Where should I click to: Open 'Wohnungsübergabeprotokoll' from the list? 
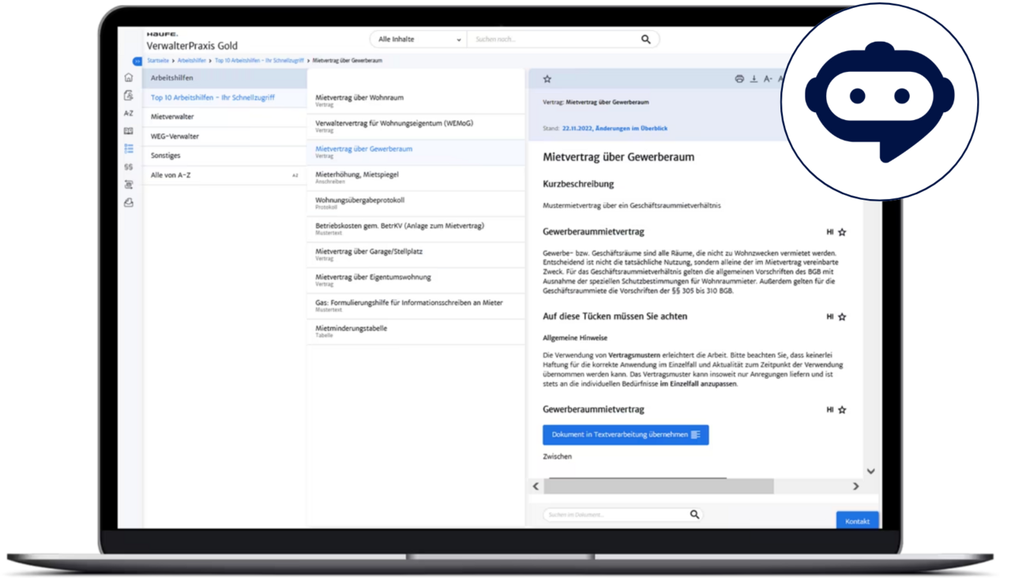pos(359,201)
